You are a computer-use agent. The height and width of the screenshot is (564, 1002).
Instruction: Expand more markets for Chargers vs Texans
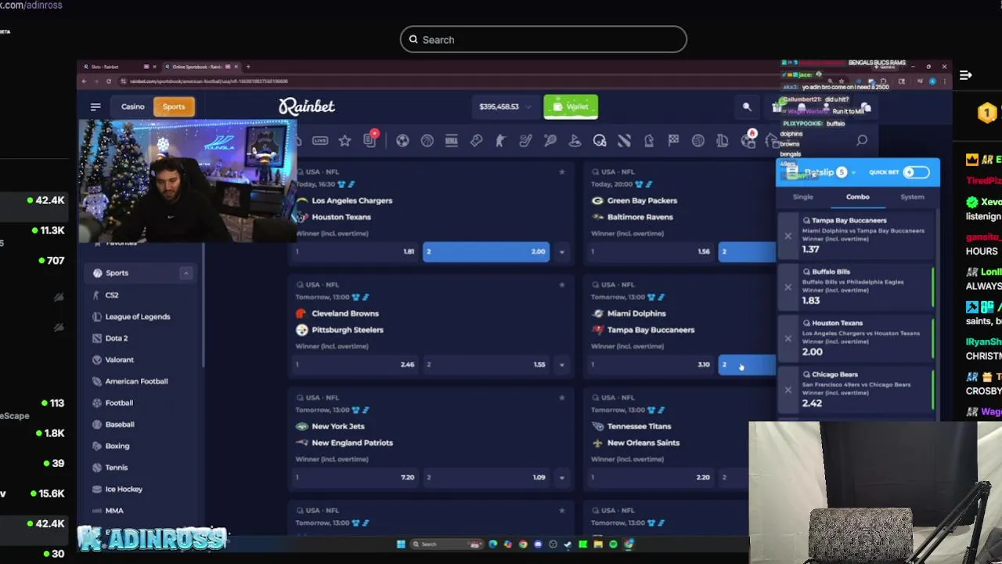click(561, 251)
